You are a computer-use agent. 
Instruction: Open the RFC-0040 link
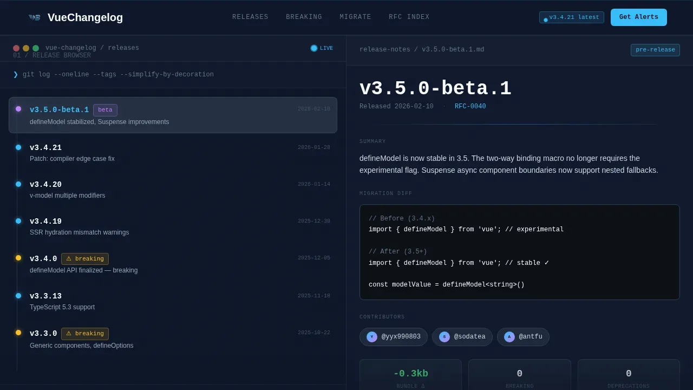[x=470, y=107]
